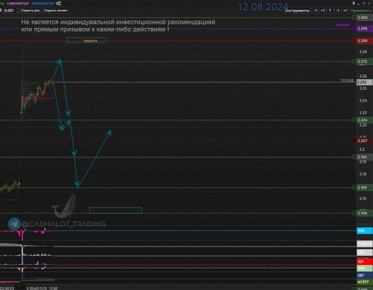373x290 pixels.
Task: Click the current price 2.255 label
Action: click(x=365, y=82)
